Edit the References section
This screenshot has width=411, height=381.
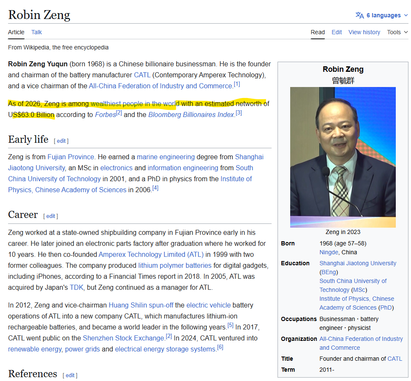pos(70,375)
